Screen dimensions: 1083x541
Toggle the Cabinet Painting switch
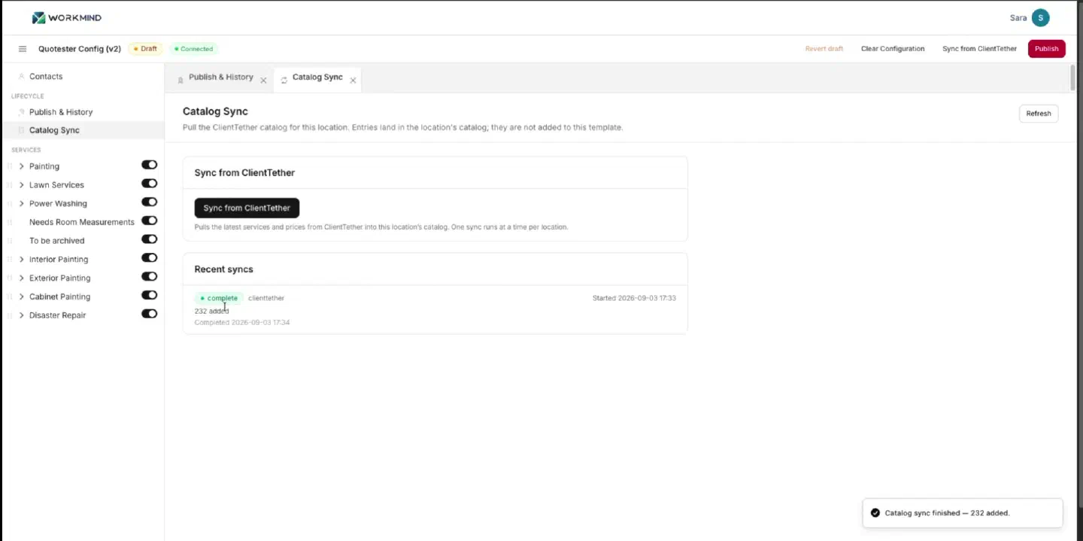coord(150,295)
